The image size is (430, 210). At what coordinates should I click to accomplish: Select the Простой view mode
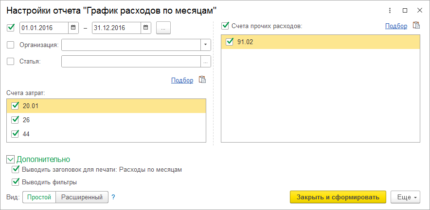(39, 197)
